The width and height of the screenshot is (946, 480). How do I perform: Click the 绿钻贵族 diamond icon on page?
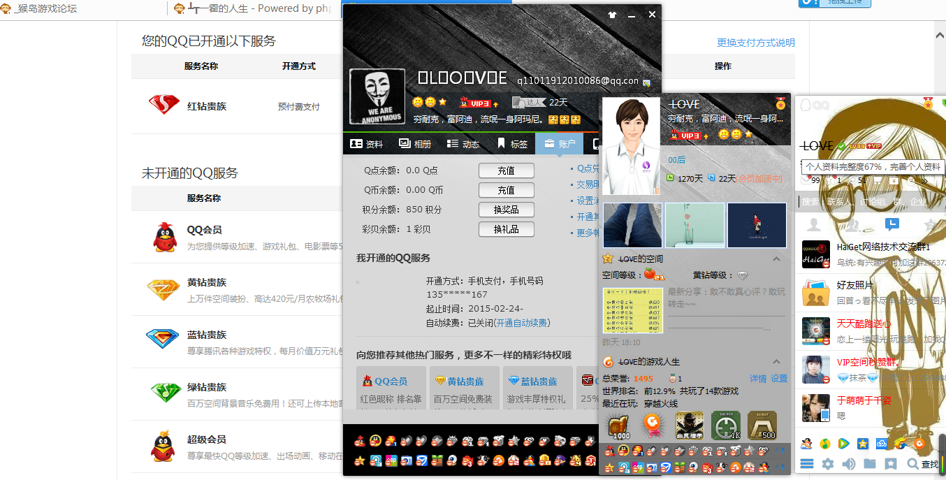coord(166,391)
